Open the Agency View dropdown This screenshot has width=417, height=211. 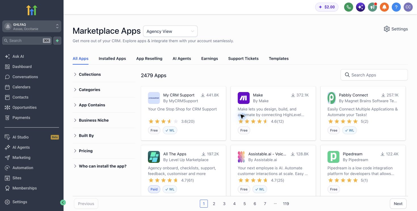click(170, 31)
